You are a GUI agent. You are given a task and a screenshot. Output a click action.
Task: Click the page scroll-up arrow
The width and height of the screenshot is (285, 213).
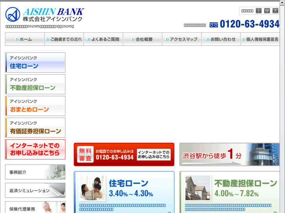pos(282,3)
